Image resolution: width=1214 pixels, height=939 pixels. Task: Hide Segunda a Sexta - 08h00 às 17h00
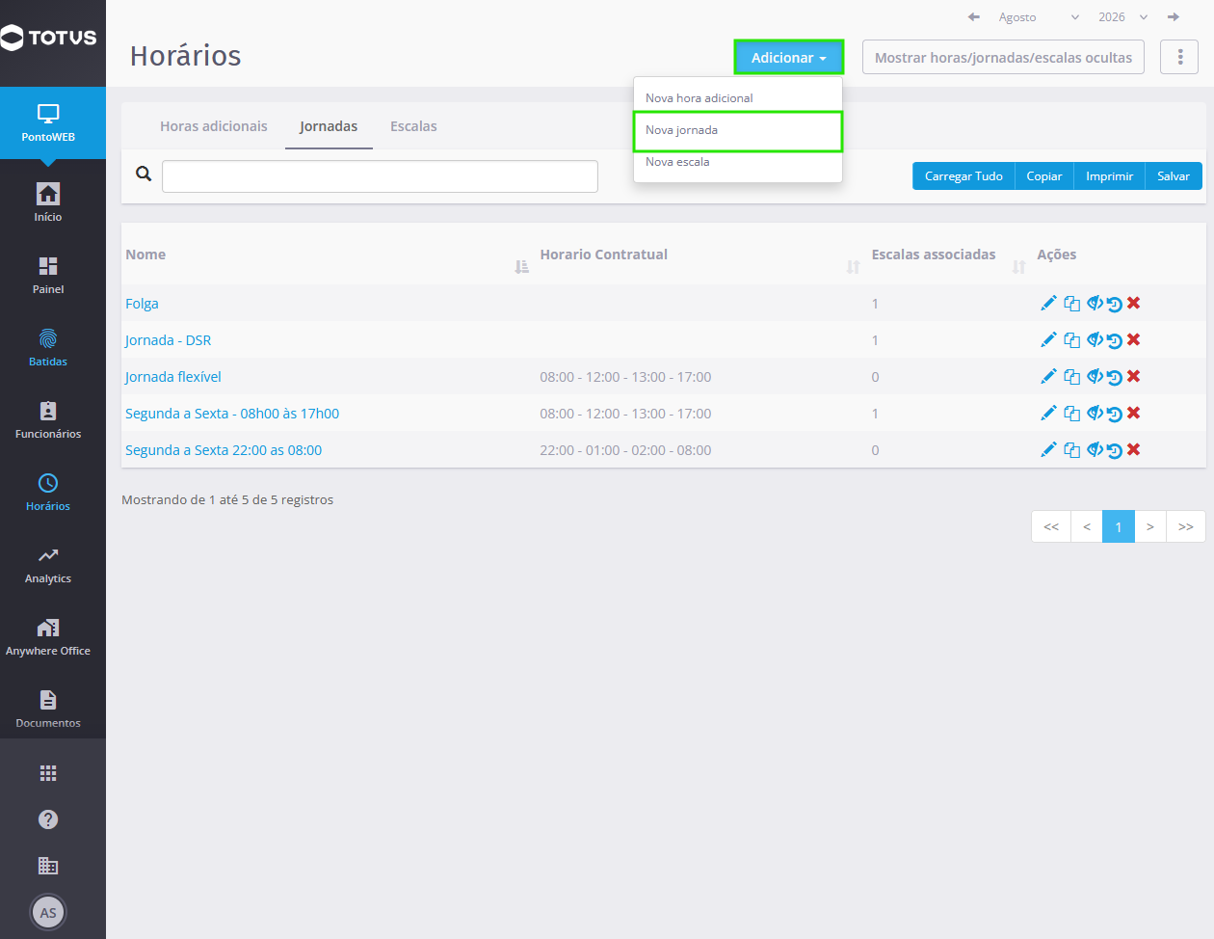[1095, 413]
